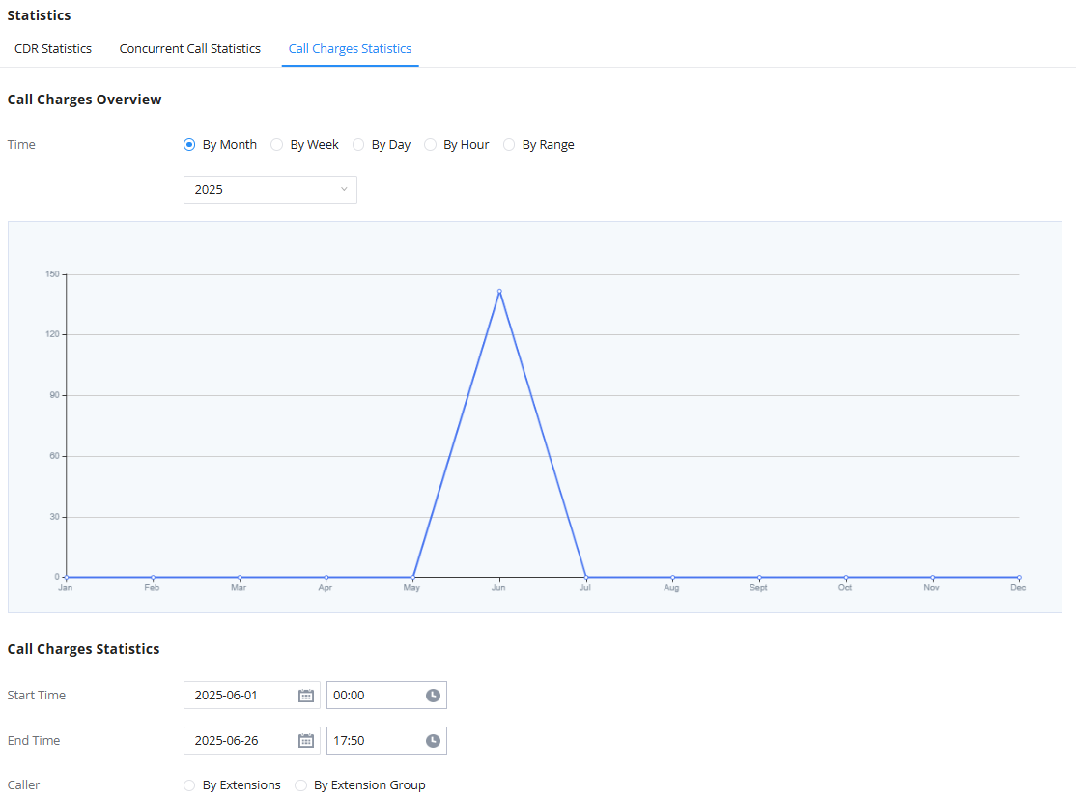Click the 120 y-axis label
This screenshot has width=1076, height=798.
coord(52,334)
